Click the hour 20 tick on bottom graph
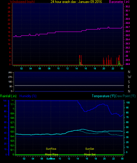 pyautogui.click(x=104, y=159)
